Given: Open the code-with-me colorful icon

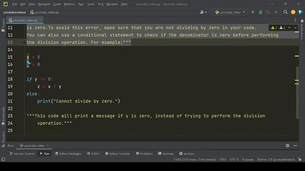Looking at the screenshot, I should [301, 12].
